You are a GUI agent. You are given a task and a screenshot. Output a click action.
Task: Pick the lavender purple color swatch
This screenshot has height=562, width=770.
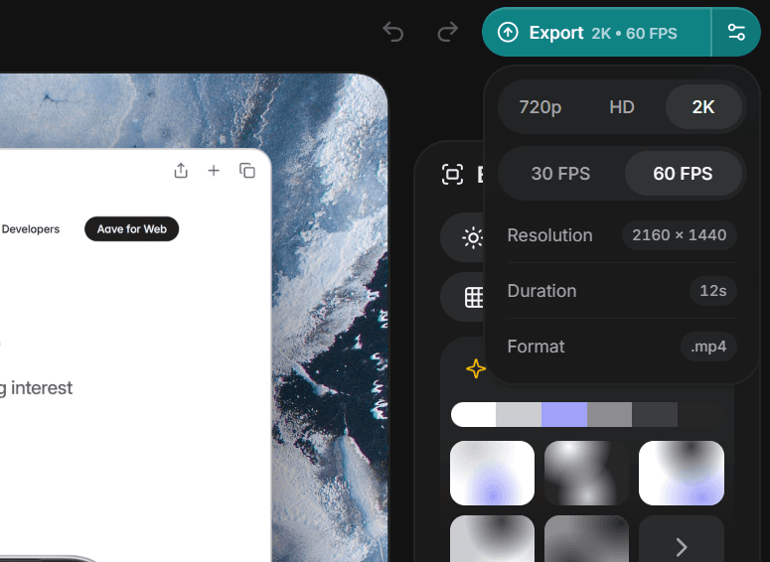click(564, 414)
